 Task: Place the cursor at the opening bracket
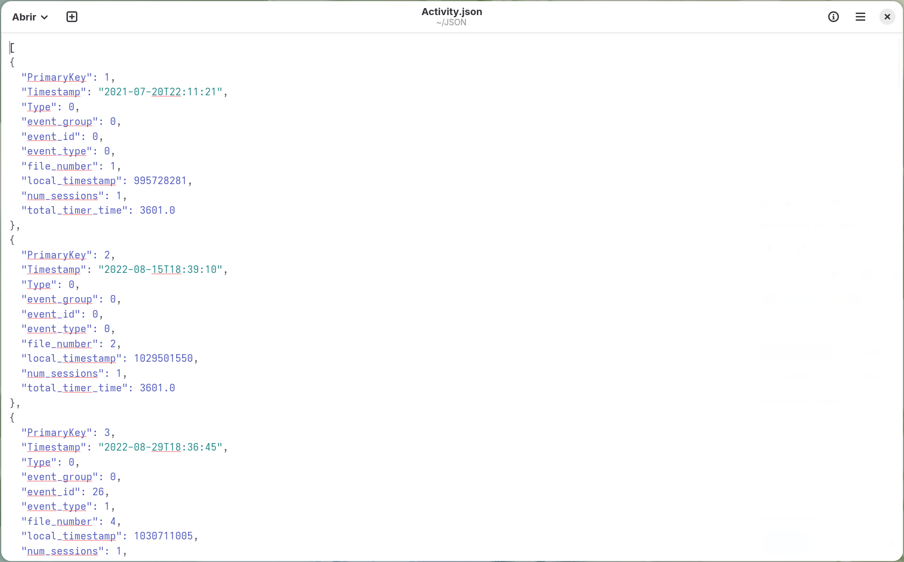[12, 48]
